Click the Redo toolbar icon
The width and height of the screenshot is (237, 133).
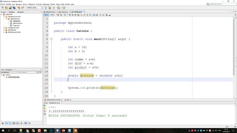(x=23, y=8)
